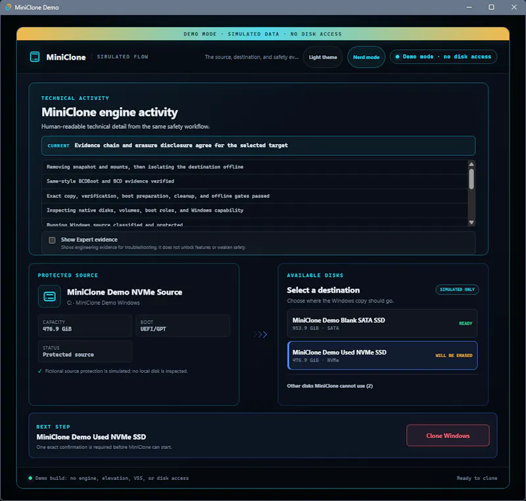The height and width of the screenshot is (501, 526).
Task: Click 'One exact confirmation is required' note
Action: [x=104, y=447]
